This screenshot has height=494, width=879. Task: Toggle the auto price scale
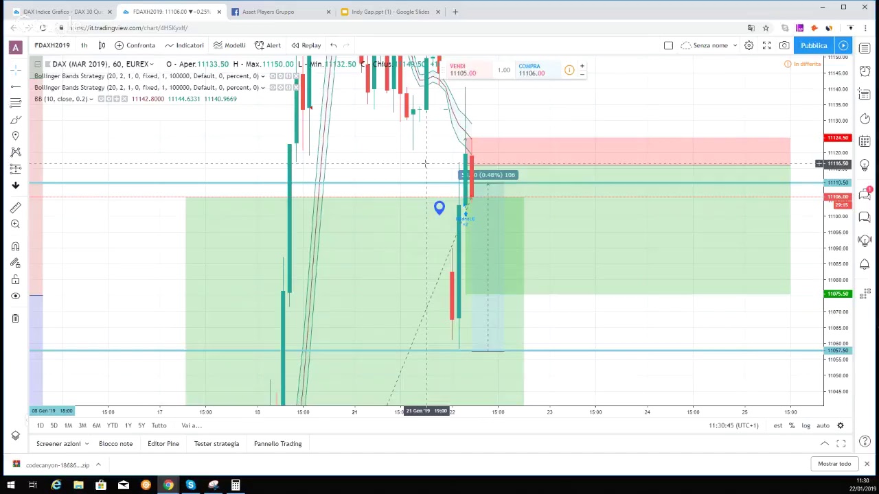click(823, 425)
